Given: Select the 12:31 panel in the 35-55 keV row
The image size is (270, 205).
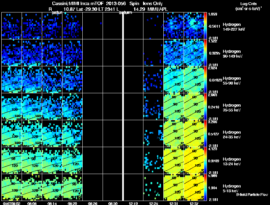Looking at the screenshot, I should 174,107.
